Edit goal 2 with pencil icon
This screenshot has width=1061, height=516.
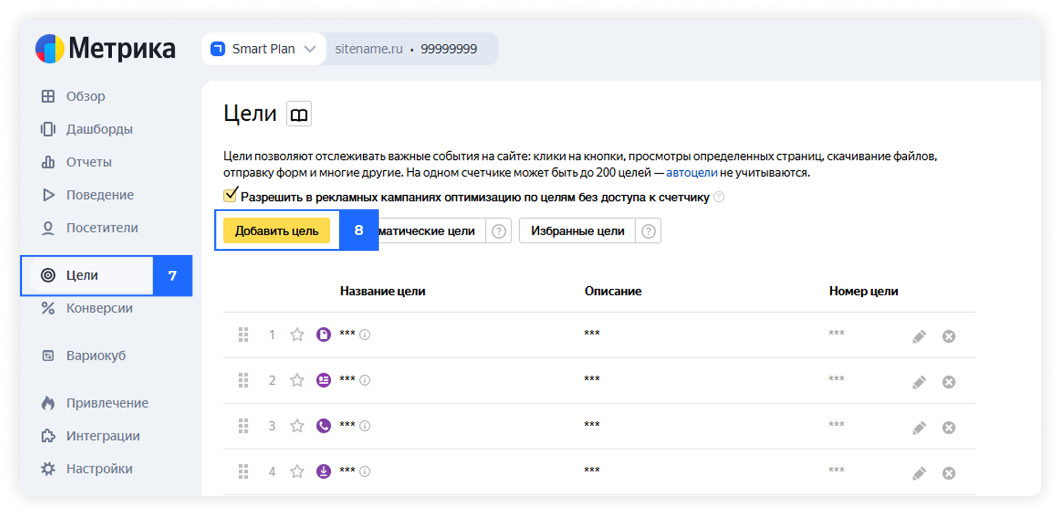[x=919, y=382]
